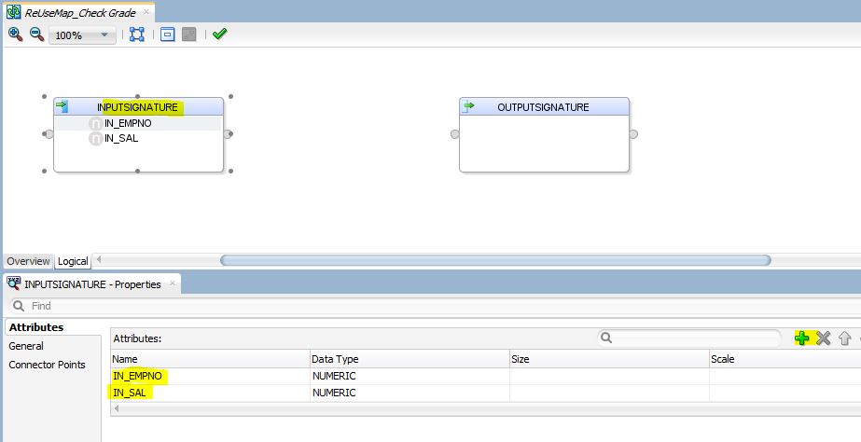
Task: Click the left arrow of canvas scrollbar
Action: [x=99, y=260]
